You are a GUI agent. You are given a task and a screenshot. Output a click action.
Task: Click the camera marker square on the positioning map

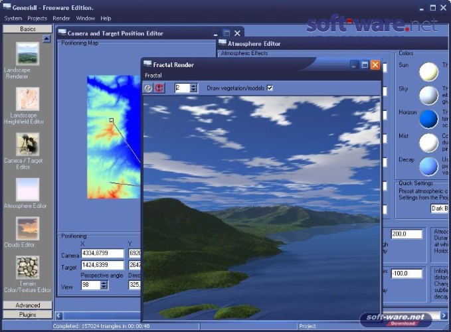112,120
